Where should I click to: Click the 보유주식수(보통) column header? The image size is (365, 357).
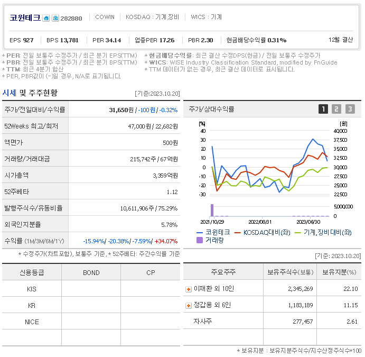pyautogui.click(x=290, y=272)
